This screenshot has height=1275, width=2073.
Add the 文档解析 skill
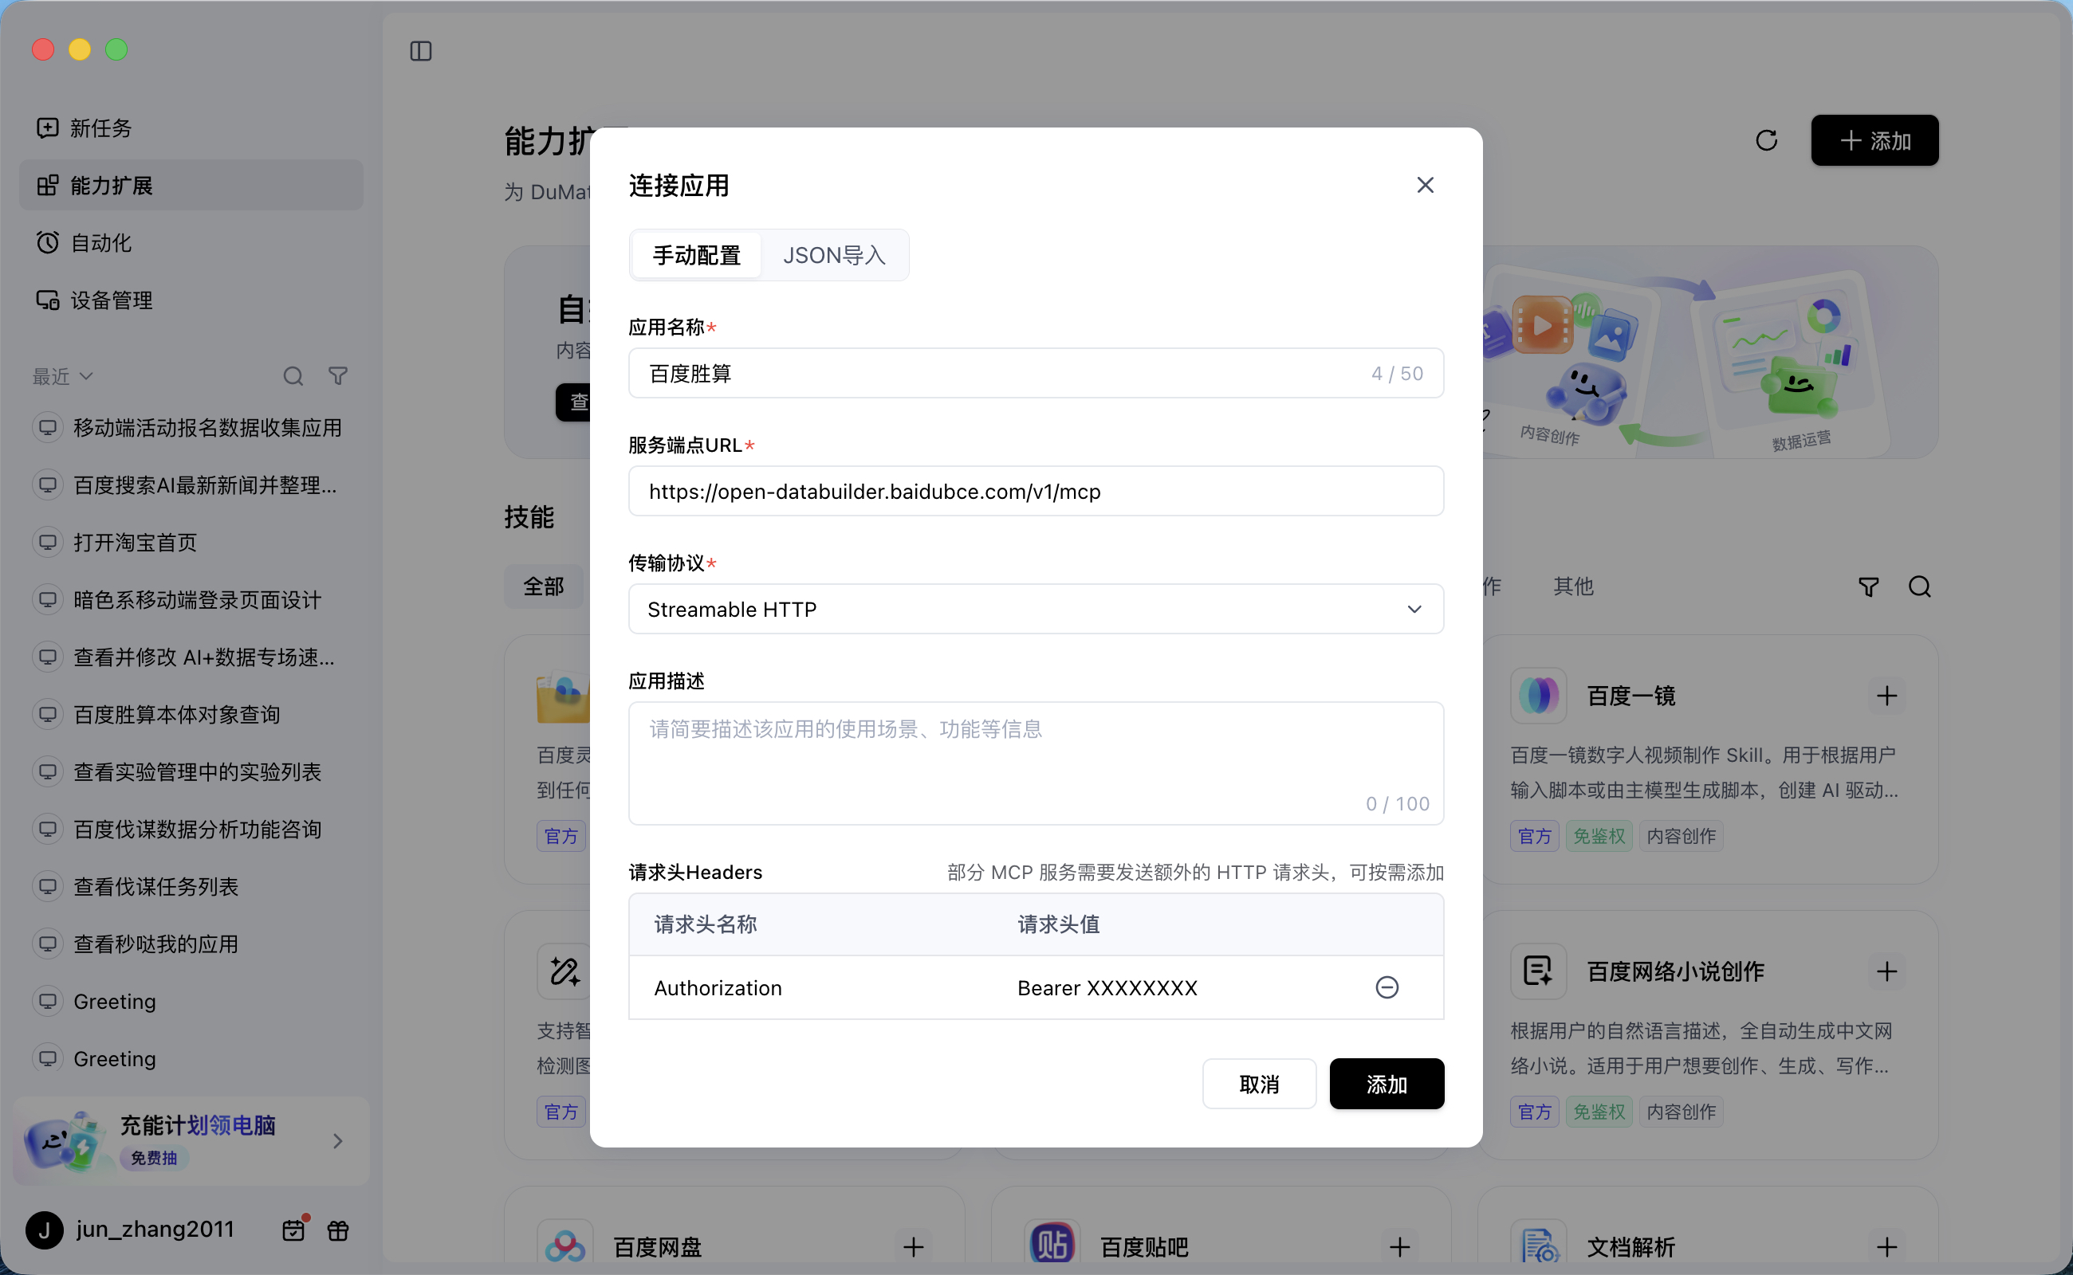1886,1246
